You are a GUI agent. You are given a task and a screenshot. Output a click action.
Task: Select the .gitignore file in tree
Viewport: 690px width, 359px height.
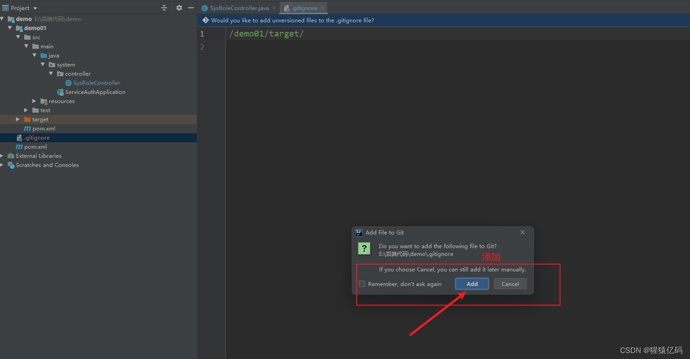pyautogui.click(x=37, y=137)
